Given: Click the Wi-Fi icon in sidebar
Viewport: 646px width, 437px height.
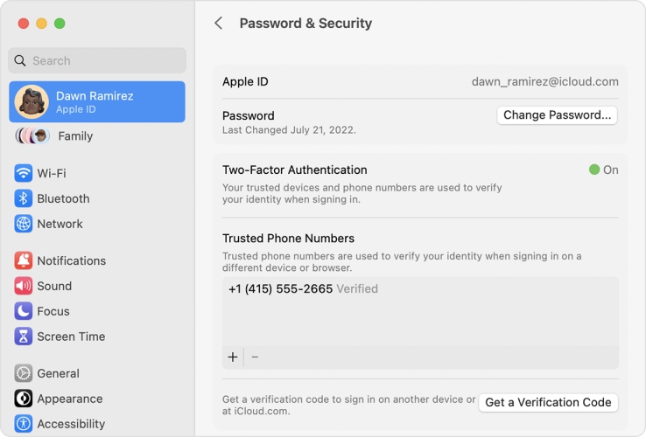Looking at the screenshot, I should tap(24, 173).
